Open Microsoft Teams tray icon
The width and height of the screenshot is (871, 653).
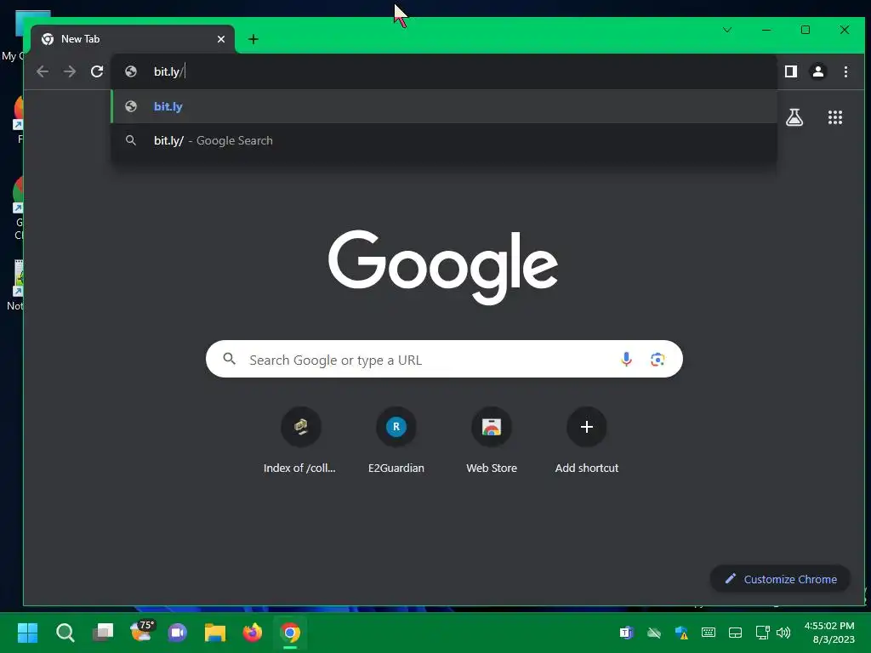tap(626, 633)
